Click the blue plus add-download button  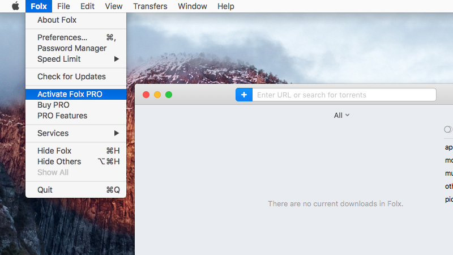pos(244,95)
